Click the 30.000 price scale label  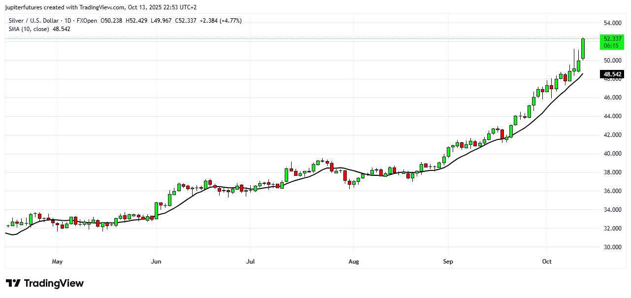612,247
